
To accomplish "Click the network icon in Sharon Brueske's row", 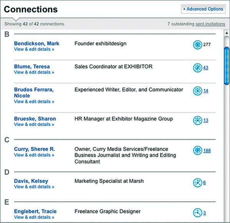I will point(197,120).
